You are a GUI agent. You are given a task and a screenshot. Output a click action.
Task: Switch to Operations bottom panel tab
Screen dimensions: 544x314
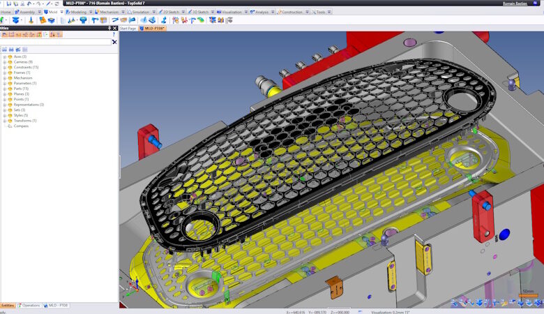[29, 306]
